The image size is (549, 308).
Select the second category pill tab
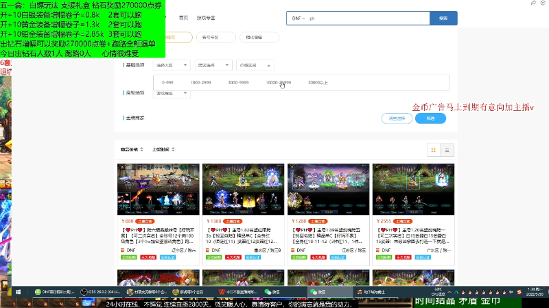pyautogui.click(x=216, y=38)
